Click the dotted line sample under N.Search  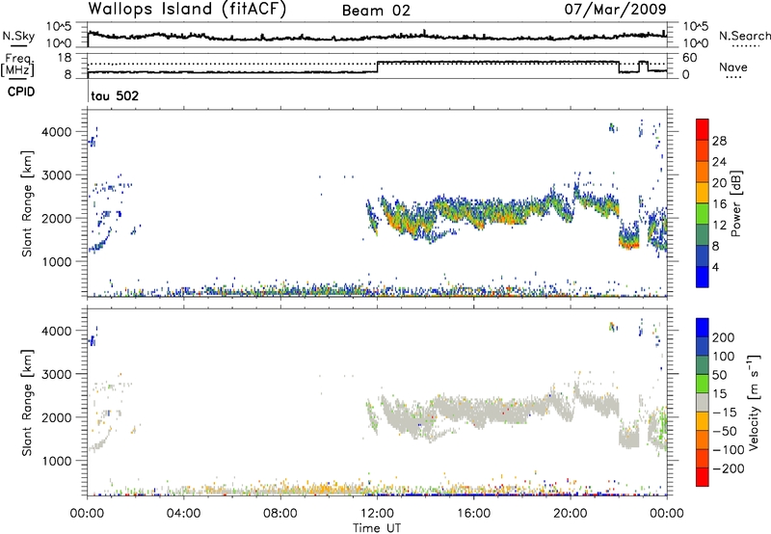[746, 45]
